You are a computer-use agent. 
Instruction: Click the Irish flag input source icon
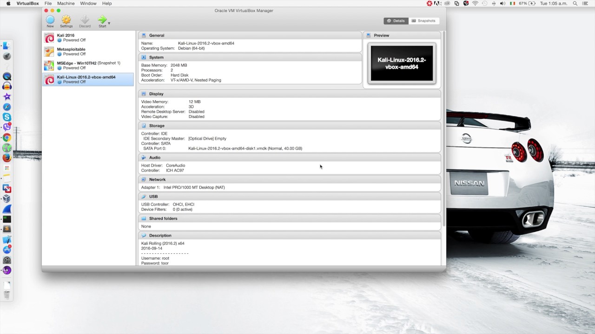512,3
